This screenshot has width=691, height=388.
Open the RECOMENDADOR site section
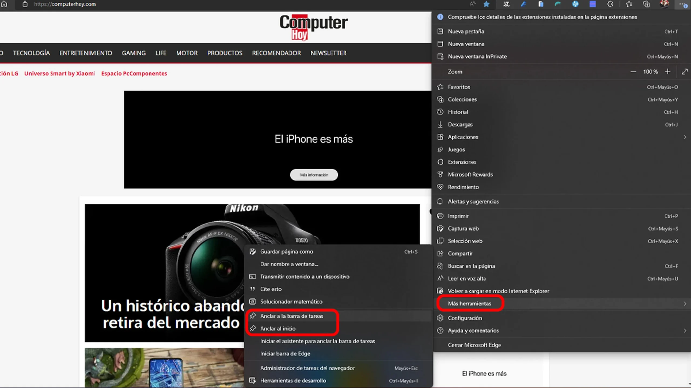click(276, 53)
